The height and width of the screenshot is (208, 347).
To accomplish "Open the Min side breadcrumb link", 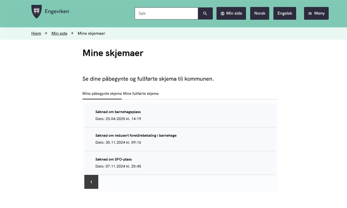I will [59, 33].
